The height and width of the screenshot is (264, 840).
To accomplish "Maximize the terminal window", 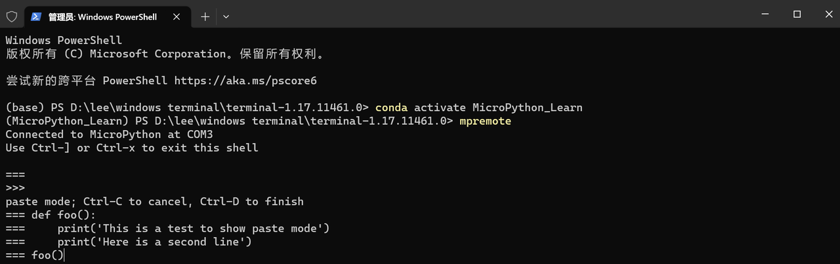I will pos(797,14).
